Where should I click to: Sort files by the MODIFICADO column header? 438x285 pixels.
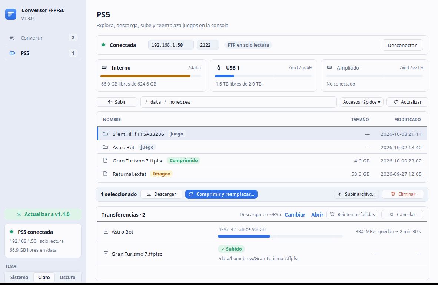click(x=407, y=120)
